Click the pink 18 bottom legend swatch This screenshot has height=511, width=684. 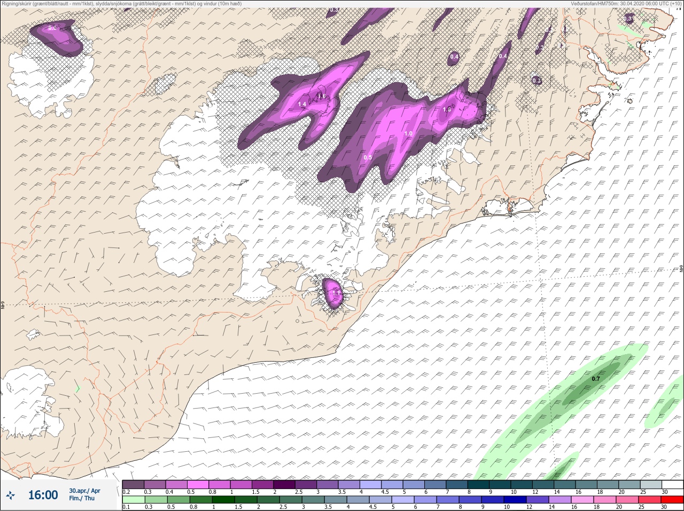point(604,500)
